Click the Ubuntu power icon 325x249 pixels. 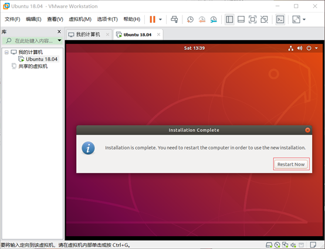(x=309, y=48)
